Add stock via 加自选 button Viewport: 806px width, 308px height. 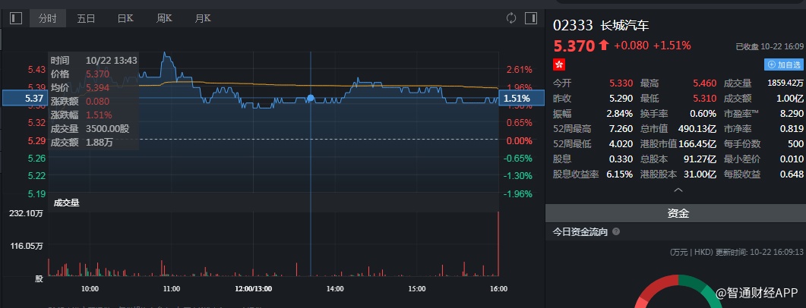click(784, 65)
